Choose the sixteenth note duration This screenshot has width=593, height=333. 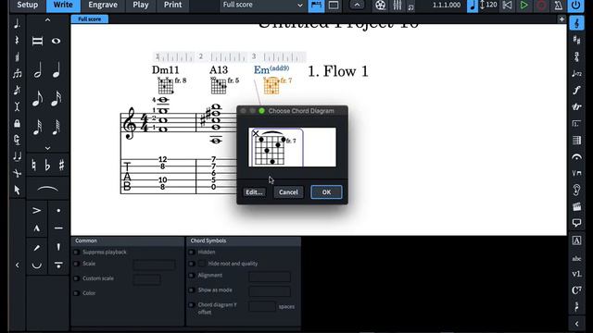pos(56,99)
